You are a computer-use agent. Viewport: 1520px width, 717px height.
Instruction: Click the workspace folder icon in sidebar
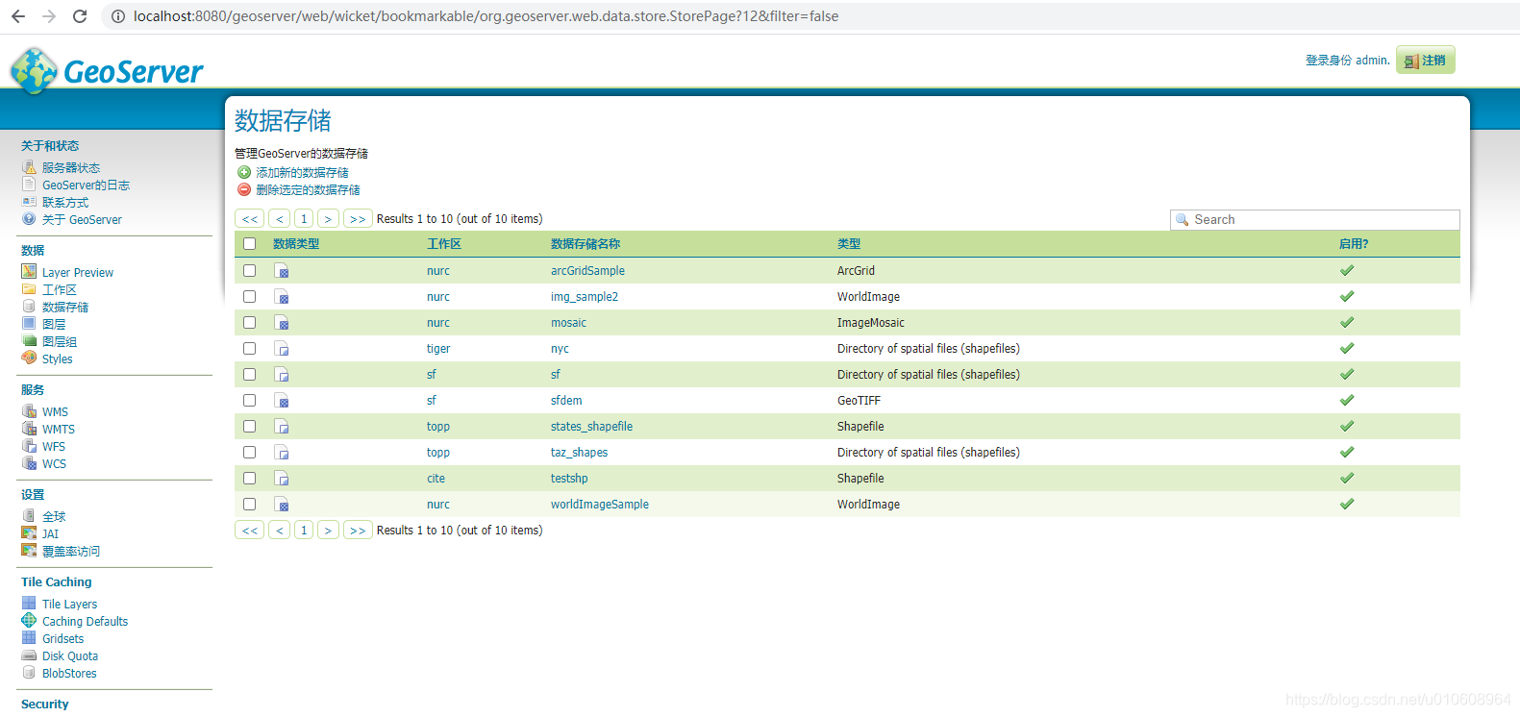point(29,289)
